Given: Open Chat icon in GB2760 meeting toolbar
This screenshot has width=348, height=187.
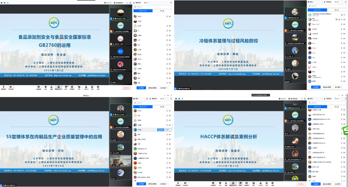Looking at the screenshot, I should (x=66, y=87).
